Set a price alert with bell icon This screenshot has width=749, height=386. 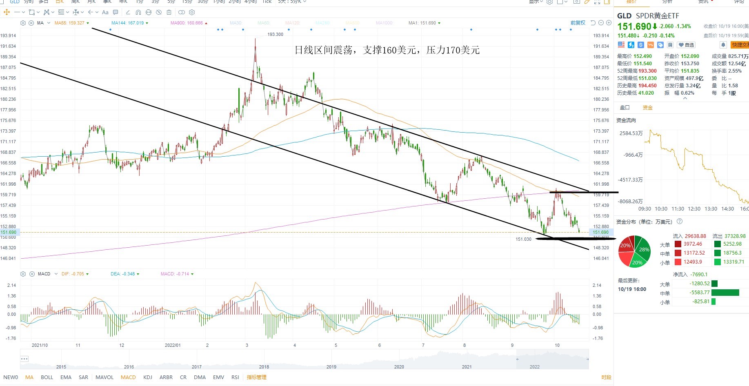click(723, 45)
